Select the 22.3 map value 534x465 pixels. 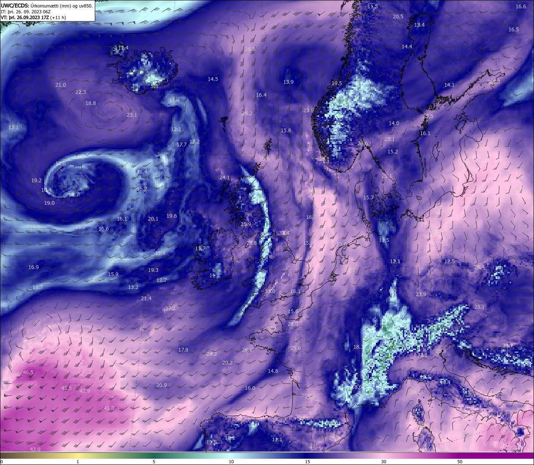pyautogui.click(x=81, y=92)
